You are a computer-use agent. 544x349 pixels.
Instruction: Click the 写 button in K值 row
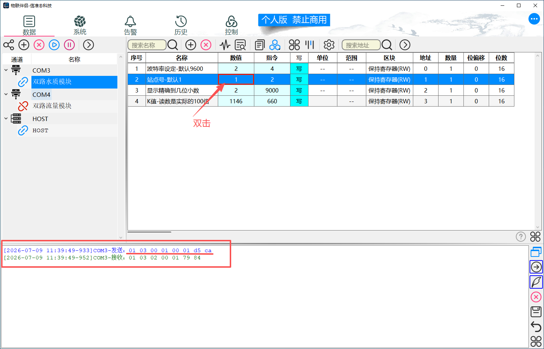point(299,101)
